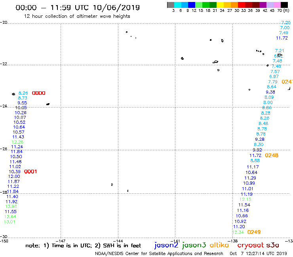Image resolution: width=293 pixels, height=257 pixels.
Task: Click wave height value '11.01'
Action: click(x=247, y=189)
